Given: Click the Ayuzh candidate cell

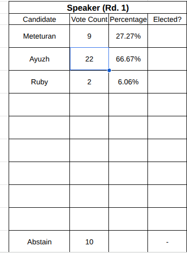Looking at the screenshot, I should coord(40,59).
